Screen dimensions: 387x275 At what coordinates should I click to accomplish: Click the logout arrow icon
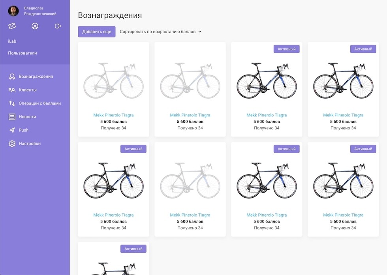(x=58, y=26)
